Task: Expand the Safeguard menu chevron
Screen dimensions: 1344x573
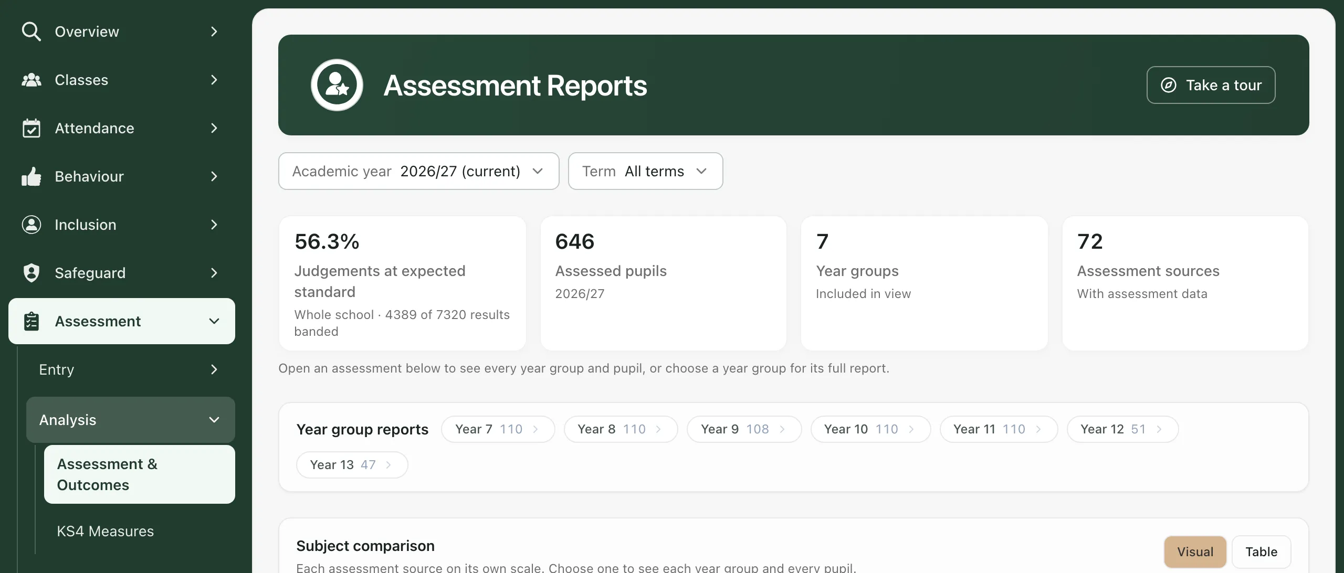Action: pos(214,273)
